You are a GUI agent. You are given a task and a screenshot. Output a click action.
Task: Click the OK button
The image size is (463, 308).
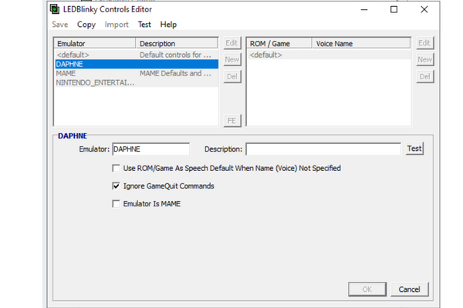coord(367,290)
